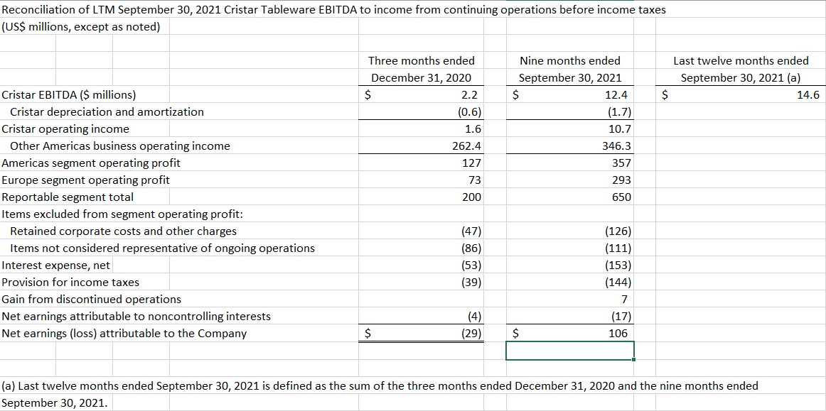Select the 'Cristar EBITDA ($ millions)' label
The height and width of the screenshot is (411, 826).
(x=69, y=95)
